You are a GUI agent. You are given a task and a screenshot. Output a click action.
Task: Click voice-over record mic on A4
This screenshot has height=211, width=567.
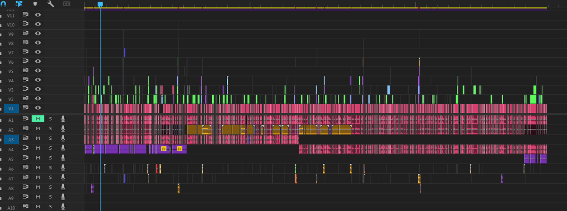pyautogui.click(x=63, y=148)
